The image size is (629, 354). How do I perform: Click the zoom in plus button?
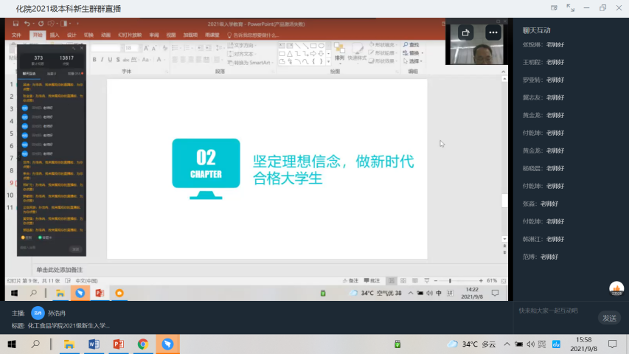(481, 281)
